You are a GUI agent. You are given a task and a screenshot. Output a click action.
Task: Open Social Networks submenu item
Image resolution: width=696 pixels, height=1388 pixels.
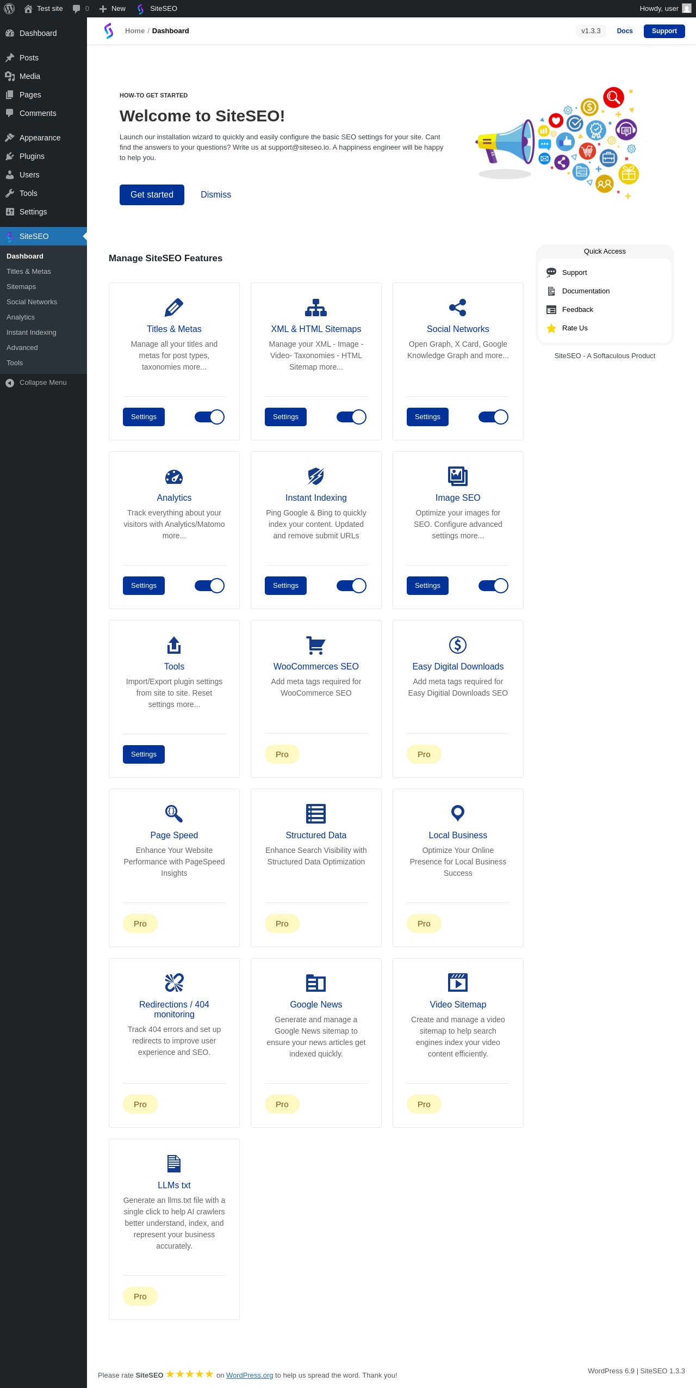pyautogui.click(x=43, y=302)
